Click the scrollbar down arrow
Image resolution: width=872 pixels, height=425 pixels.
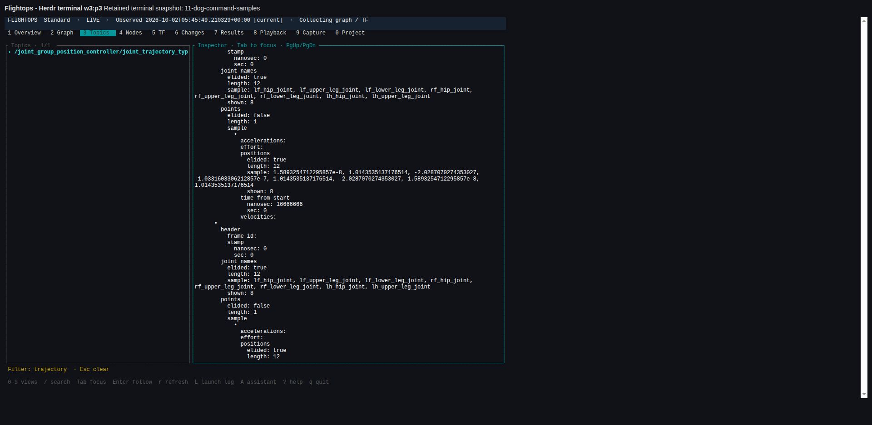pyautogui.click(x=864, y=395)
